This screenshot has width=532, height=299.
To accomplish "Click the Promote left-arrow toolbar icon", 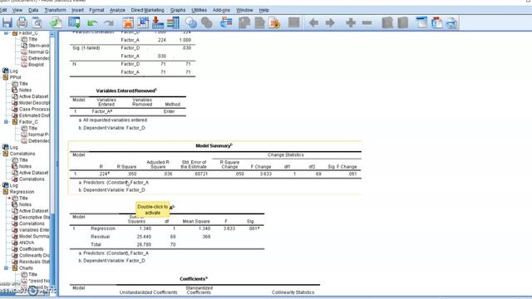I will [313, 22].
